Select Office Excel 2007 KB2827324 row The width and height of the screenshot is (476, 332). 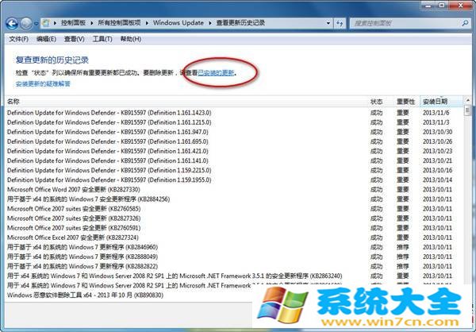[x=234, y=237]
